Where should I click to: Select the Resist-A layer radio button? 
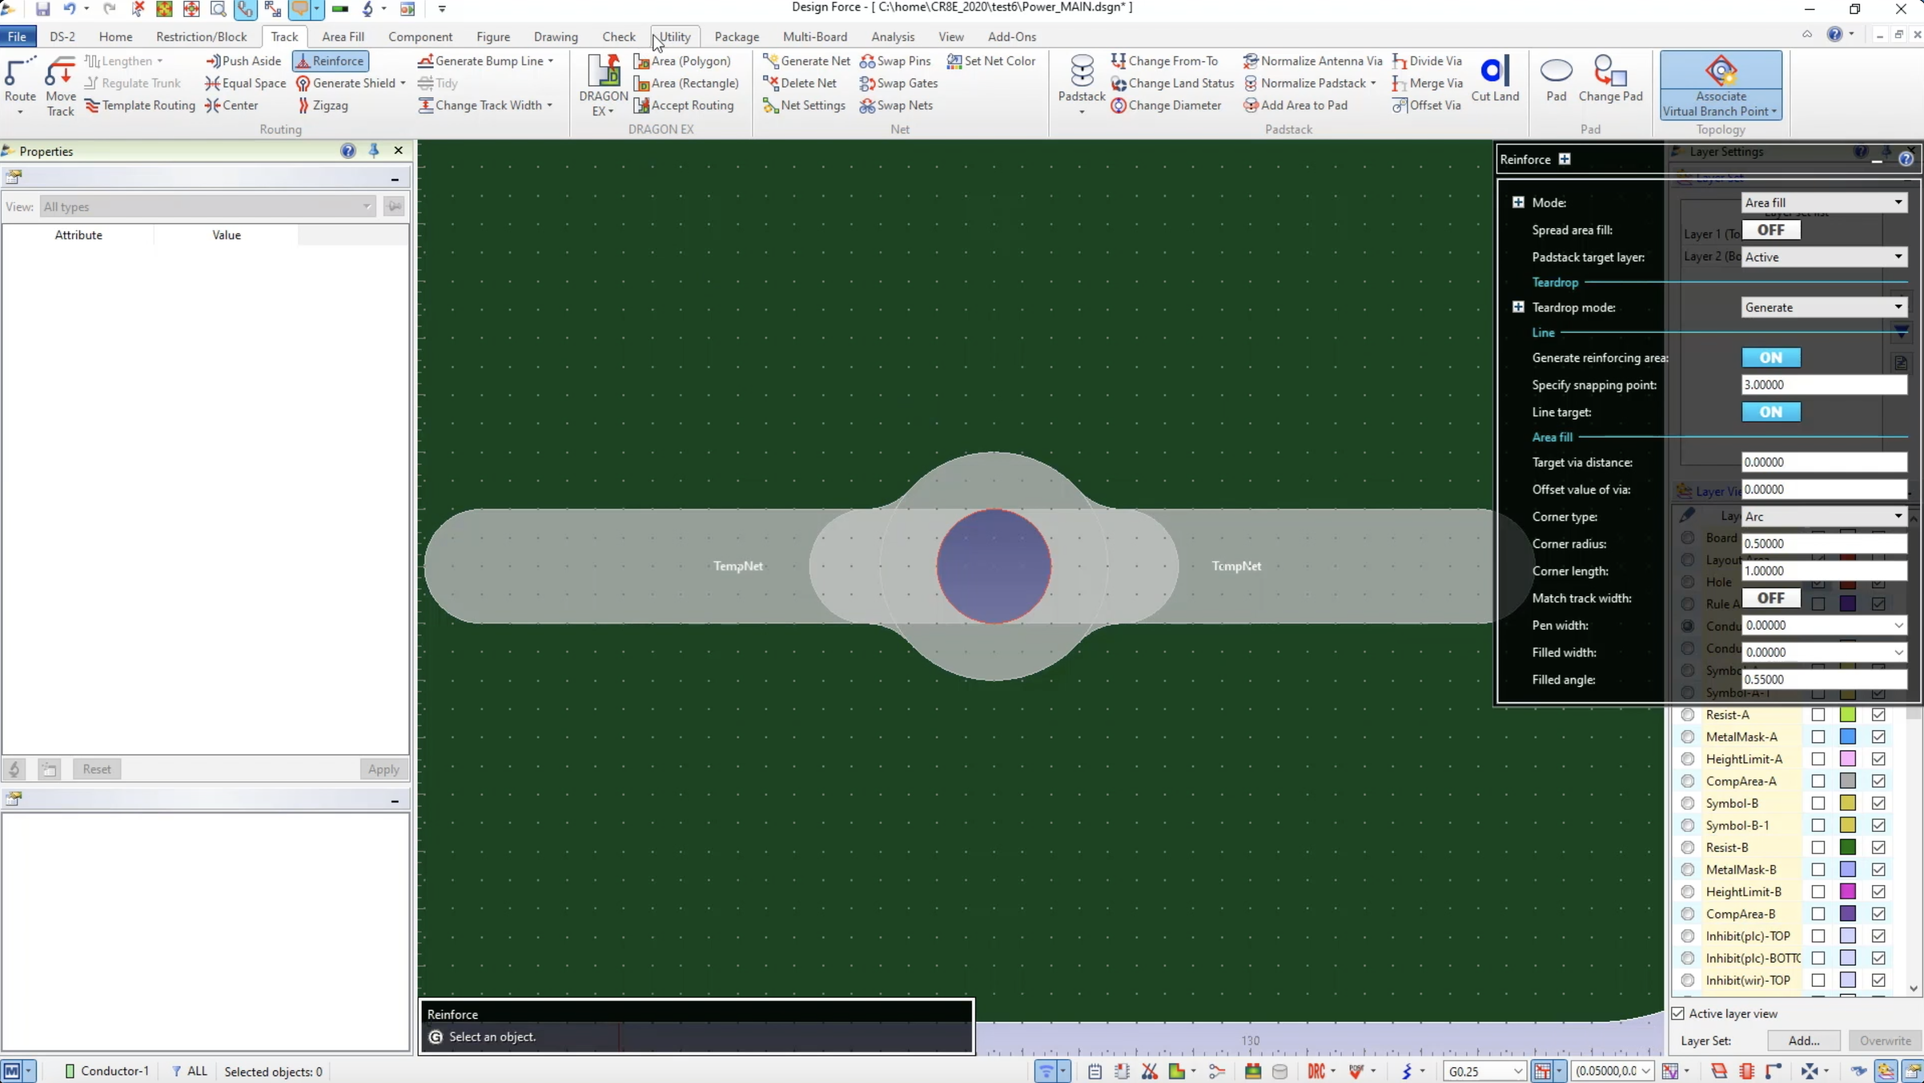[x=1688, y=714]
